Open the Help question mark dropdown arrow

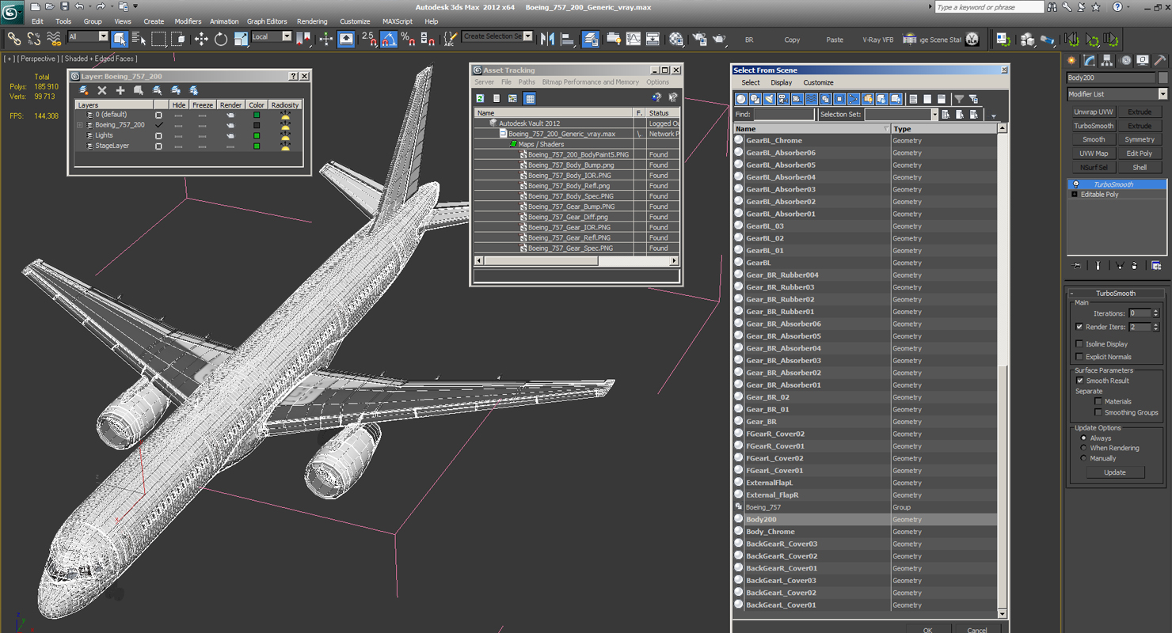coord(1129,7)
